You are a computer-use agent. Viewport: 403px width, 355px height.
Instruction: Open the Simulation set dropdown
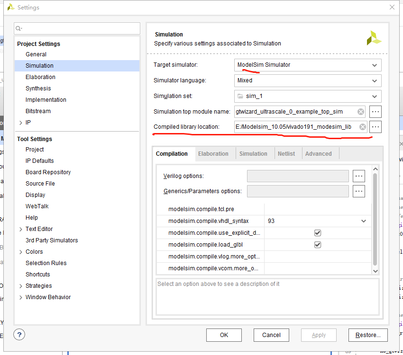pos(375,97)
